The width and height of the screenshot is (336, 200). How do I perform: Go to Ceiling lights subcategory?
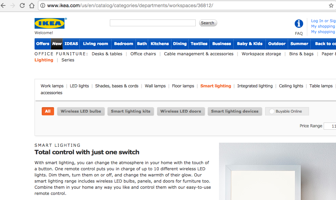click(x=291, y=86)
